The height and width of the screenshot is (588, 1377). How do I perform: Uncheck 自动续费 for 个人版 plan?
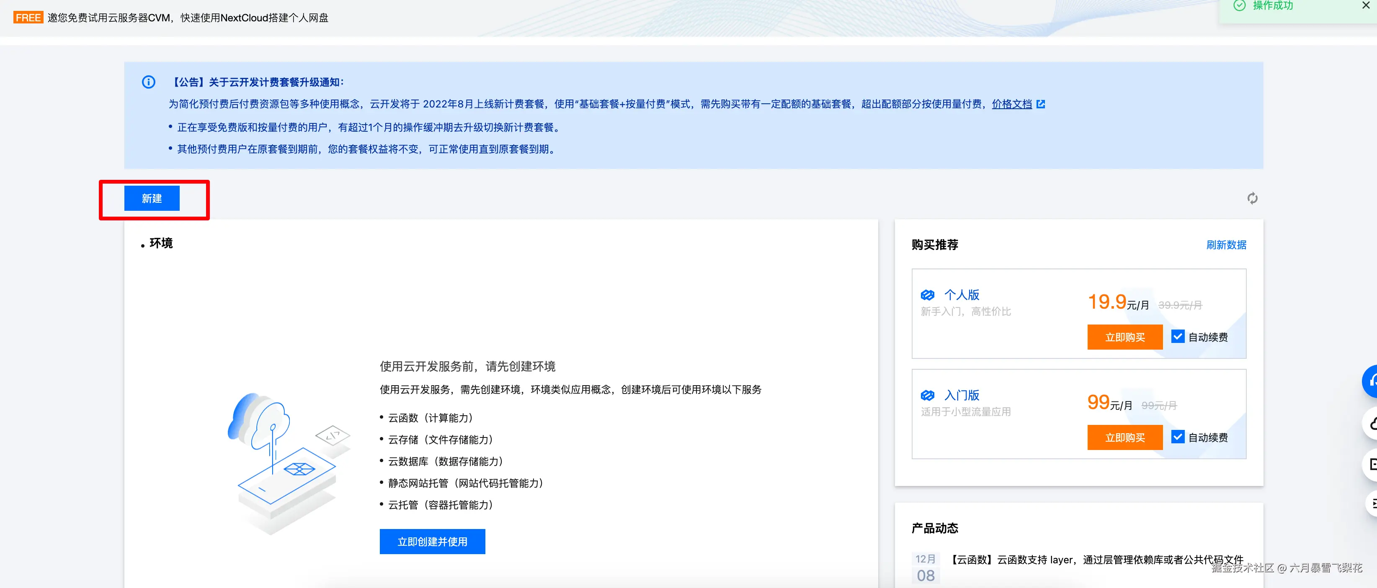click(x=1177, y=337)
